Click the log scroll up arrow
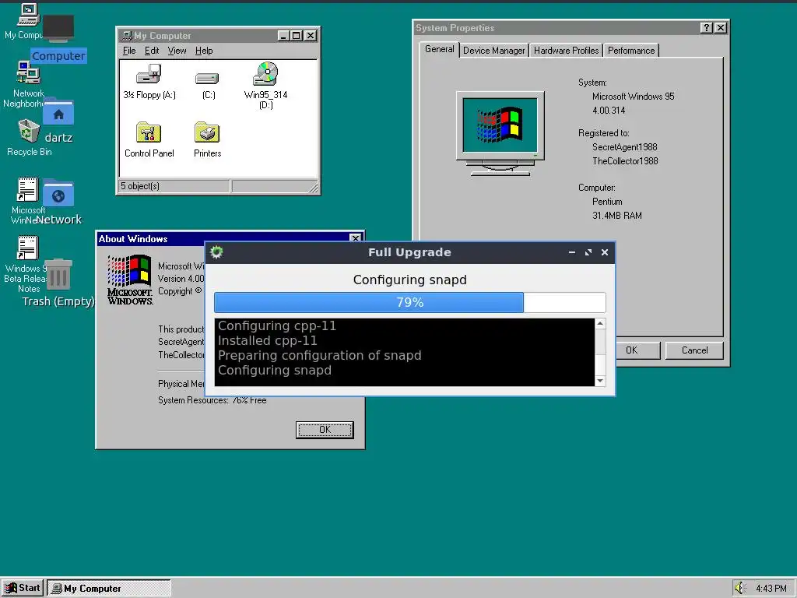This screenshot has width=797, height=598. point(600,324)
